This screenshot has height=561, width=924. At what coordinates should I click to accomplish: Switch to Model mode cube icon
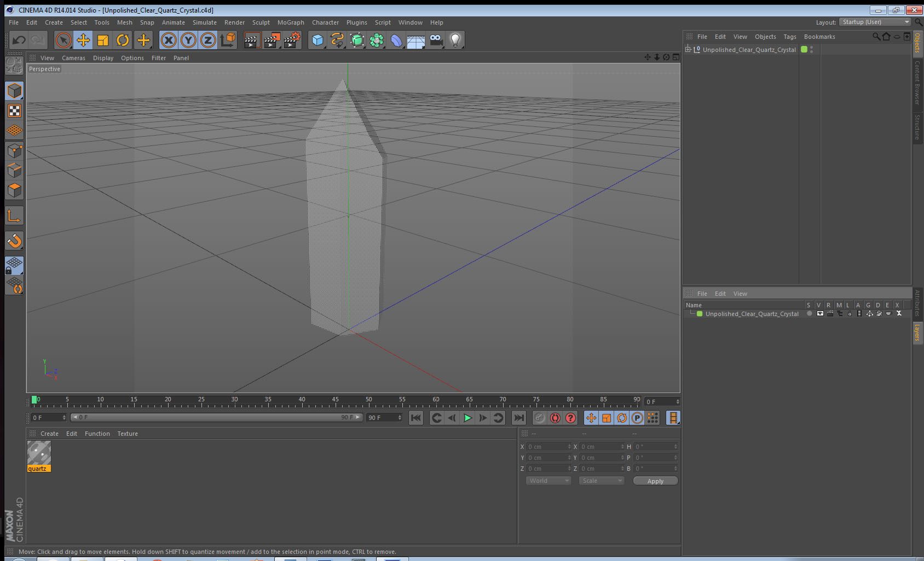pyautogui.click(x=14, y=91)
